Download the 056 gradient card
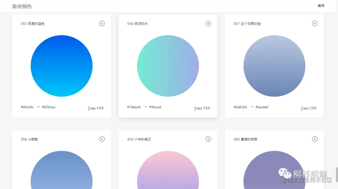 pos(208,23)
